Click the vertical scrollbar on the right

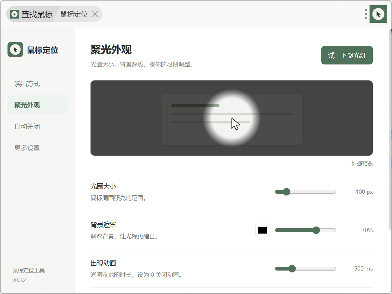[390, 129]
